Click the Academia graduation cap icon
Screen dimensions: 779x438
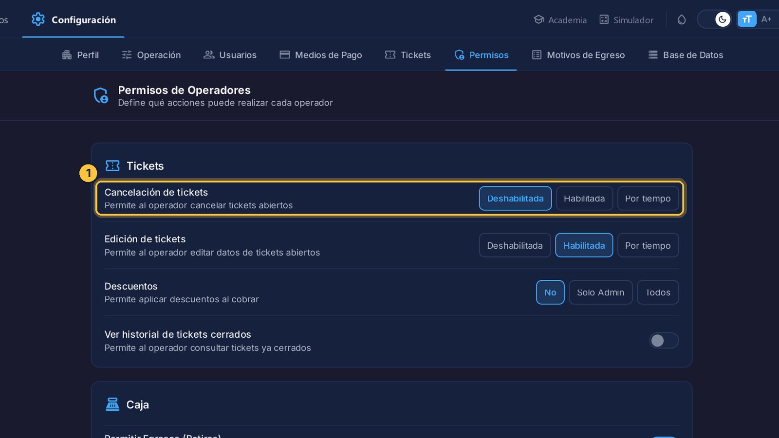click(538, 19)
